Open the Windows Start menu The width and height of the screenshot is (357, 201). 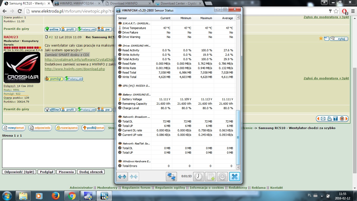[7, 196]
